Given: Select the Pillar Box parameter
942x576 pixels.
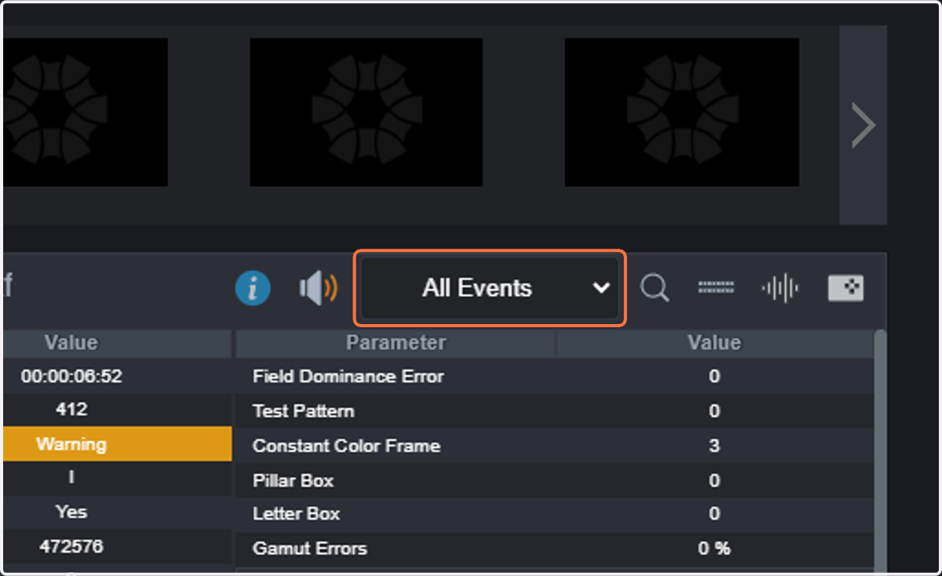Looking at the screenshot, I should coord(293,480).
